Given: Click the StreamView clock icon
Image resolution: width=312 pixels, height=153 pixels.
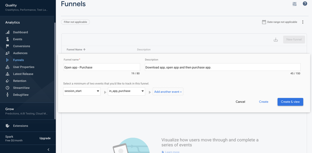Looking at the screenshot, I should click(8, 88).
